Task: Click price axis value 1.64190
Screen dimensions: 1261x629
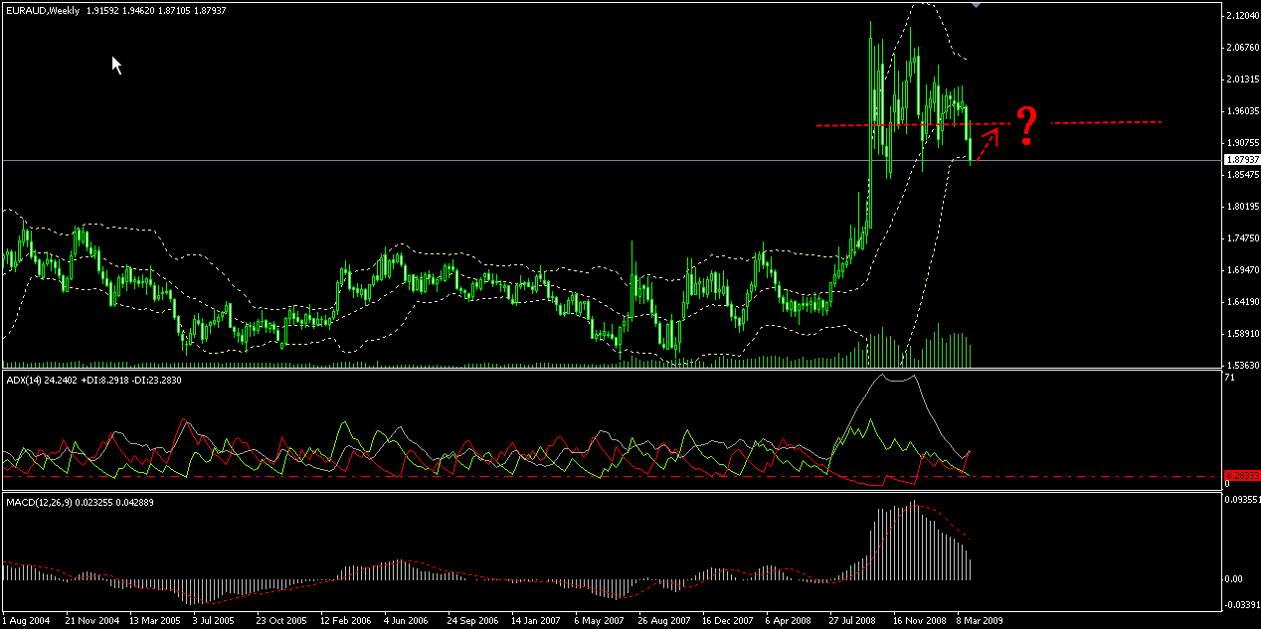Action: tap(1242, 302)
